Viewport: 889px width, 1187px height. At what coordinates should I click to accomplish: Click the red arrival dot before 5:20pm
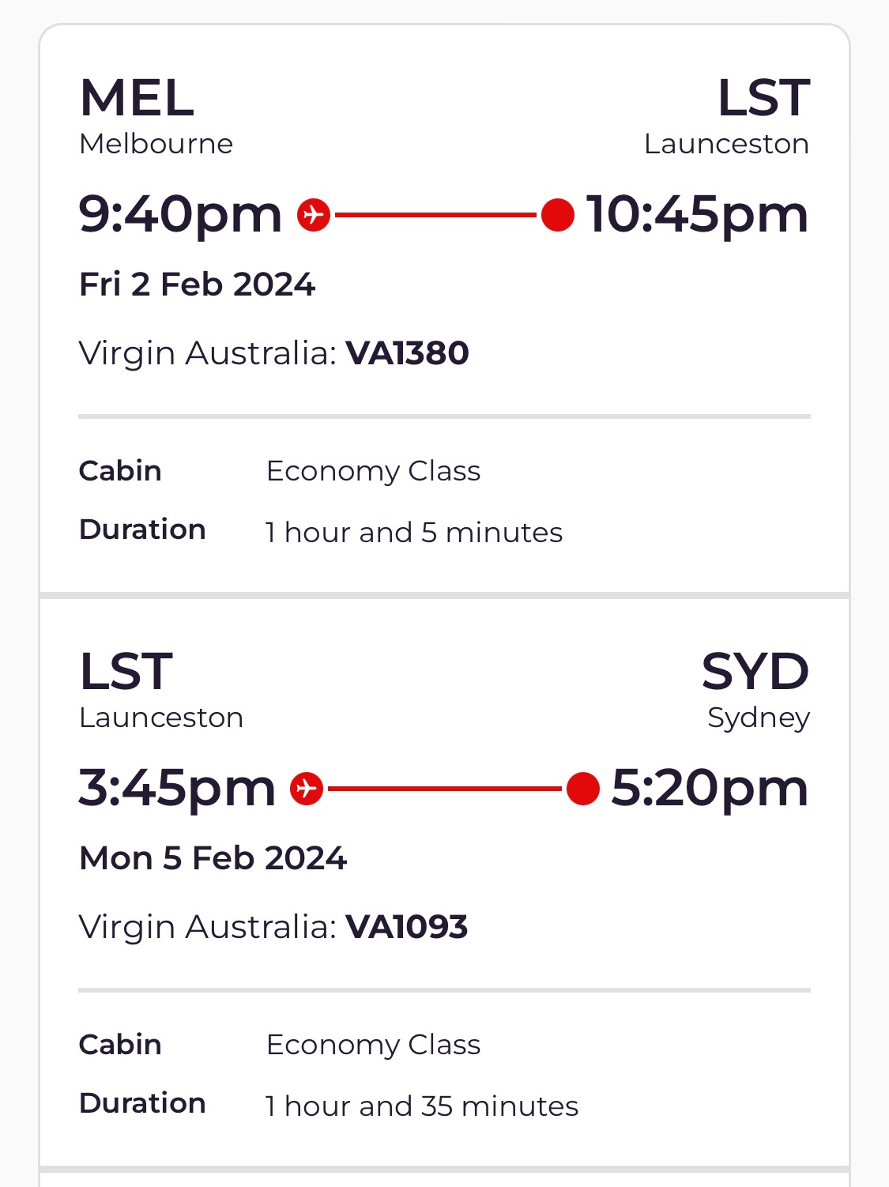click(x=583, y=789)
